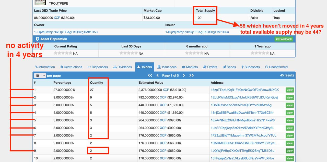Click view button for holder 15zpTTqoUKqB1

click(x=290, y=90)
